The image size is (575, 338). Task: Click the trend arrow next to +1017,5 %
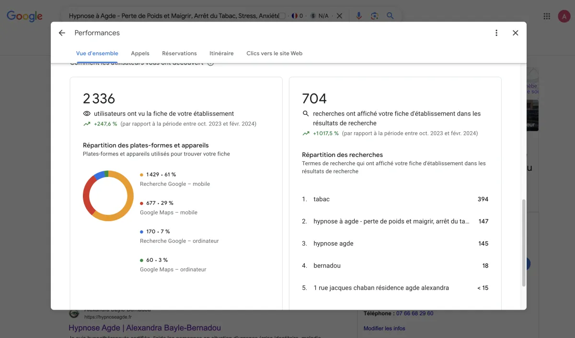point(306,134)
